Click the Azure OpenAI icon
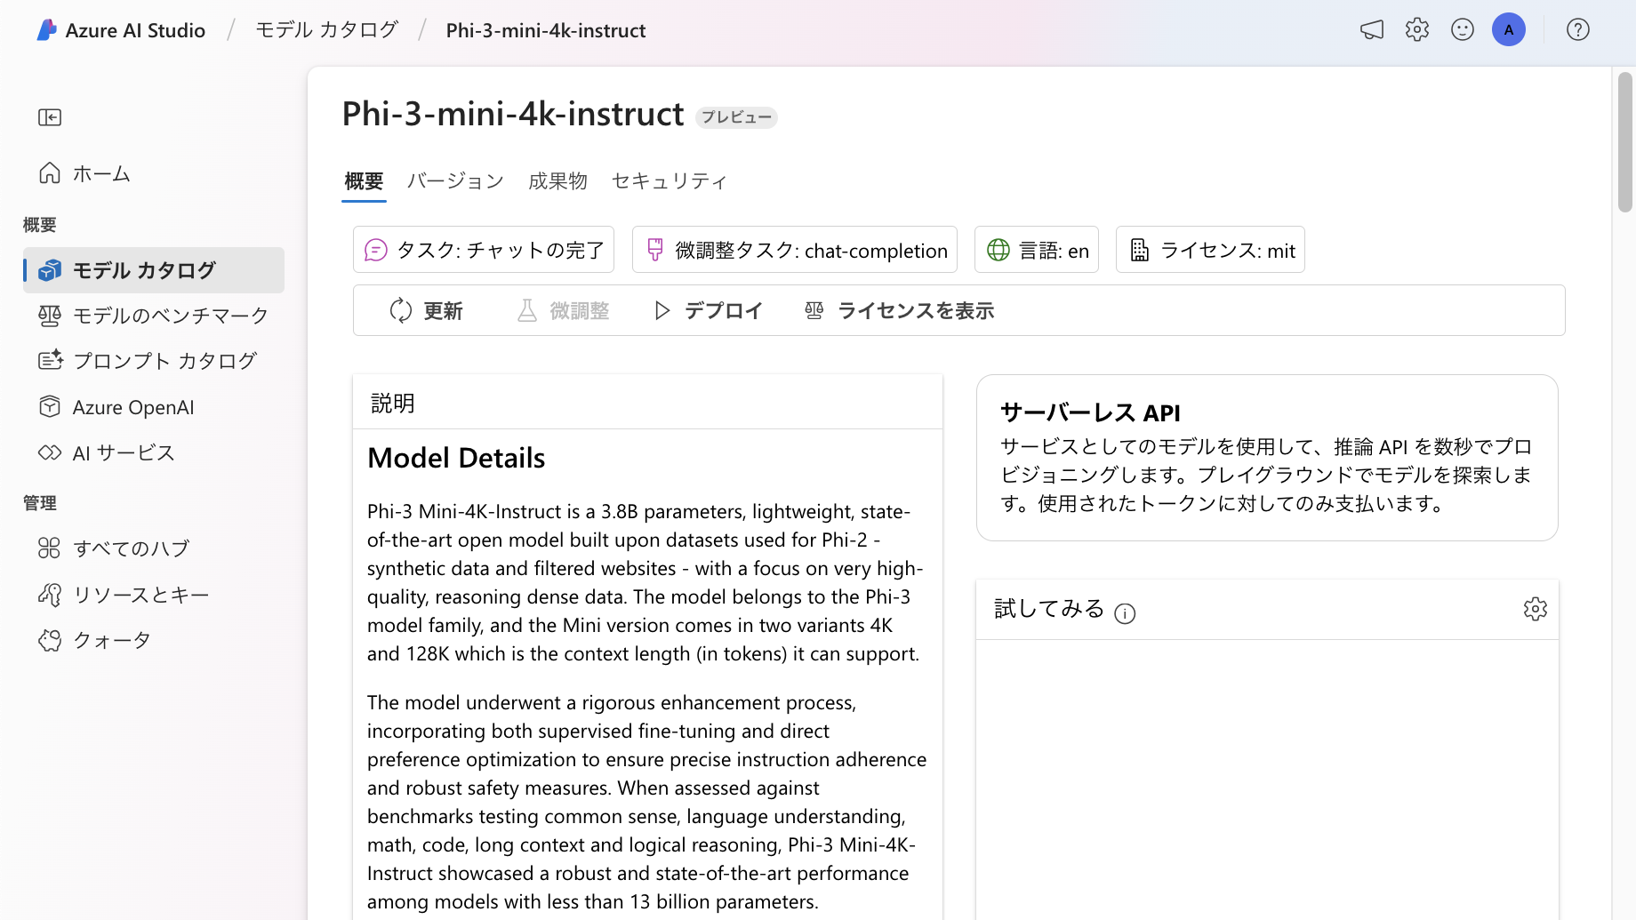The width and height of the screenshot is (1636, 920). point(50,407)
